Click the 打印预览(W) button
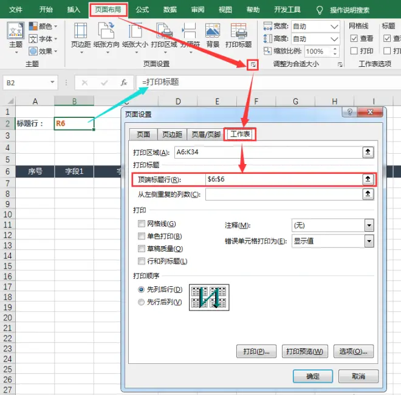The image size is (401, 395). click(x=305, y=351)
